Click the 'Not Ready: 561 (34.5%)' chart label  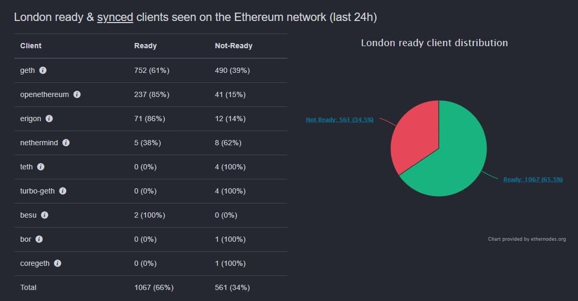(339, 120)
